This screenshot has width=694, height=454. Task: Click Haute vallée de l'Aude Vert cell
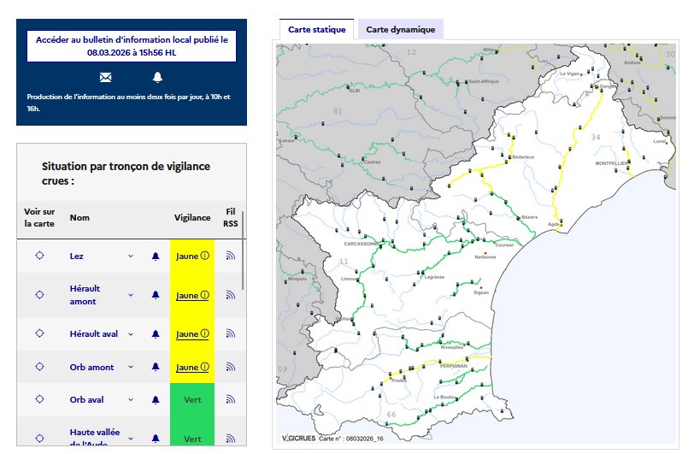192,432
